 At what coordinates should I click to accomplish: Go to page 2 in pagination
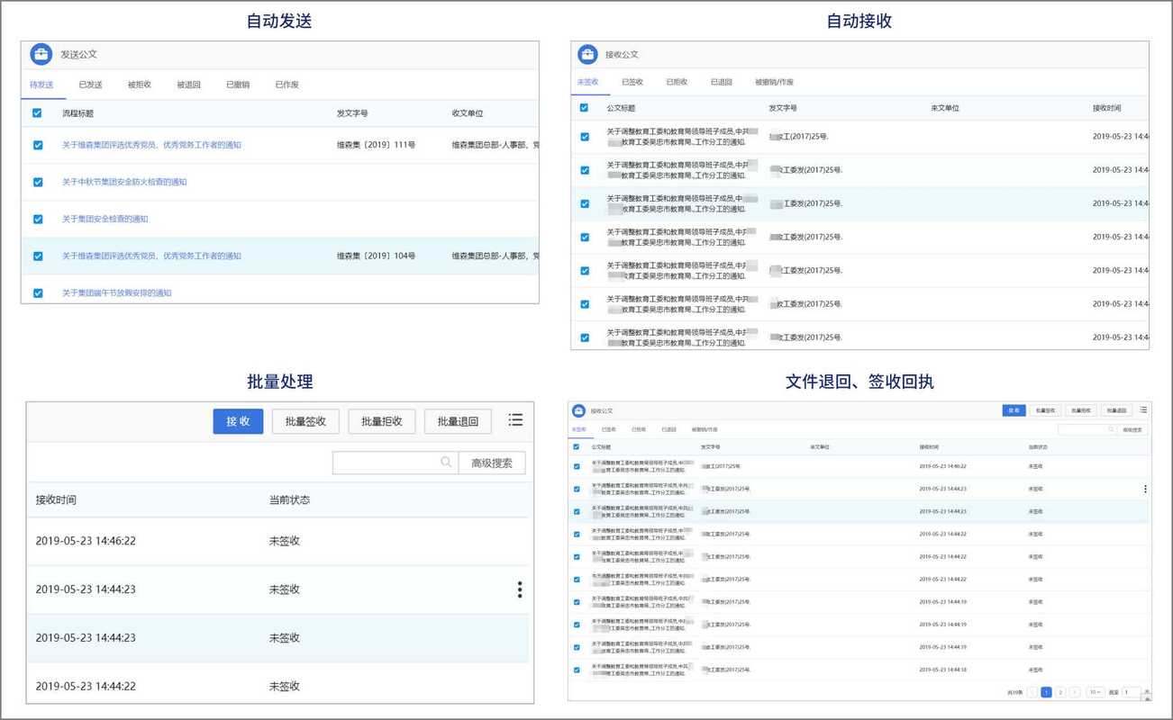pyautogui.click(x=1060, y=692)
